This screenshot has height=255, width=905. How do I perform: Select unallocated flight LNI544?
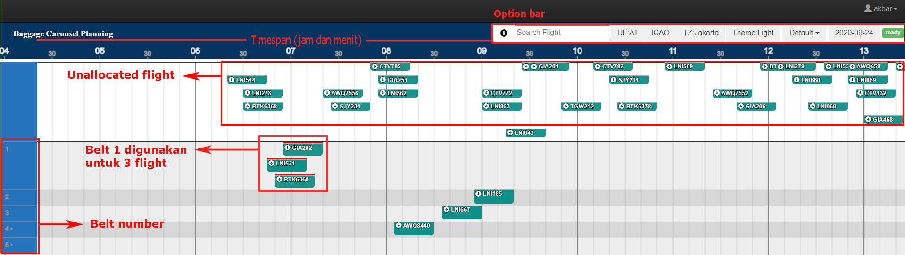point(247,80)
